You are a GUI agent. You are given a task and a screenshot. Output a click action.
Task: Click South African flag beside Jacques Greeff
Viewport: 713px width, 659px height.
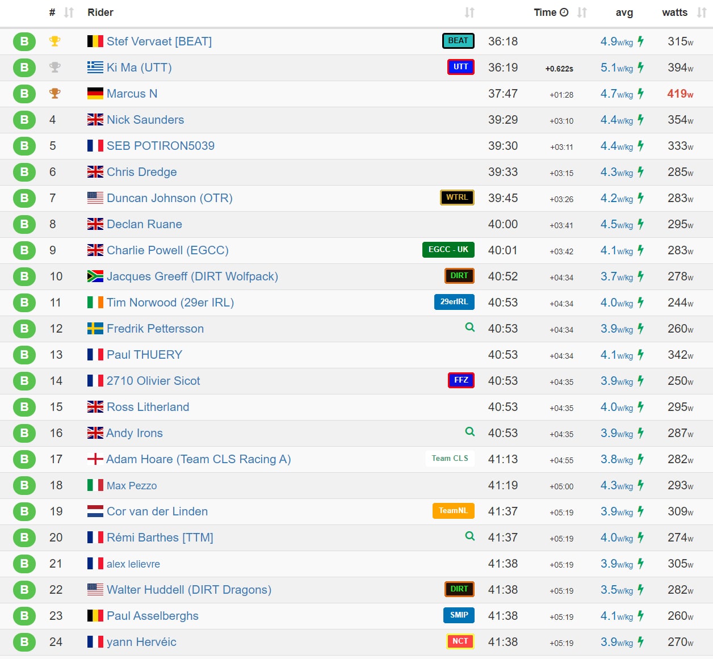[x=95, y=276]
